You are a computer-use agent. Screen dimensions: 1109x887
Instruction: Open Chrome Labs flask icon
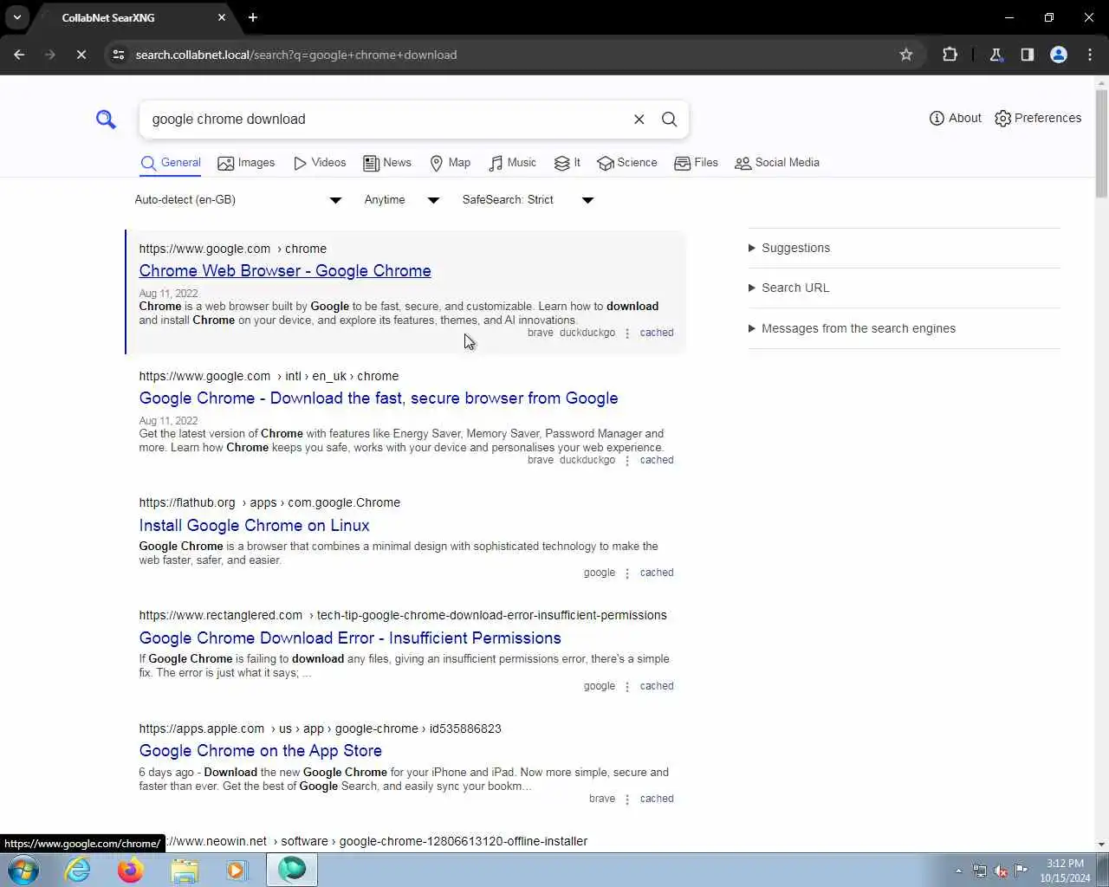pos(996,55)
